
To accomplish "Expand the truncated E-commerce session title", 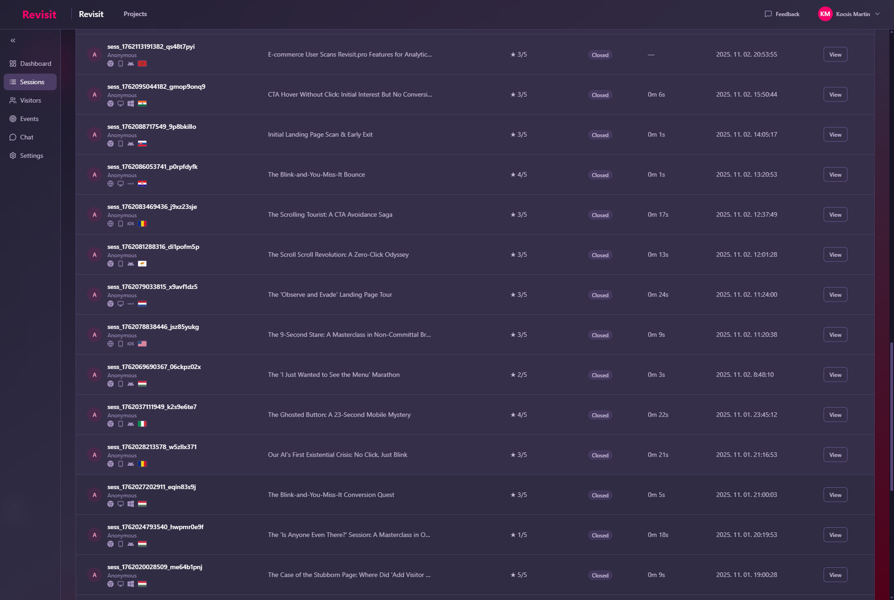I will (x=350, y=54).
